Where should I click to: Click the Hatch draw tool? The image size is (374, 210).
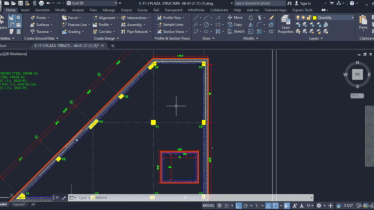tap(218, 32)
